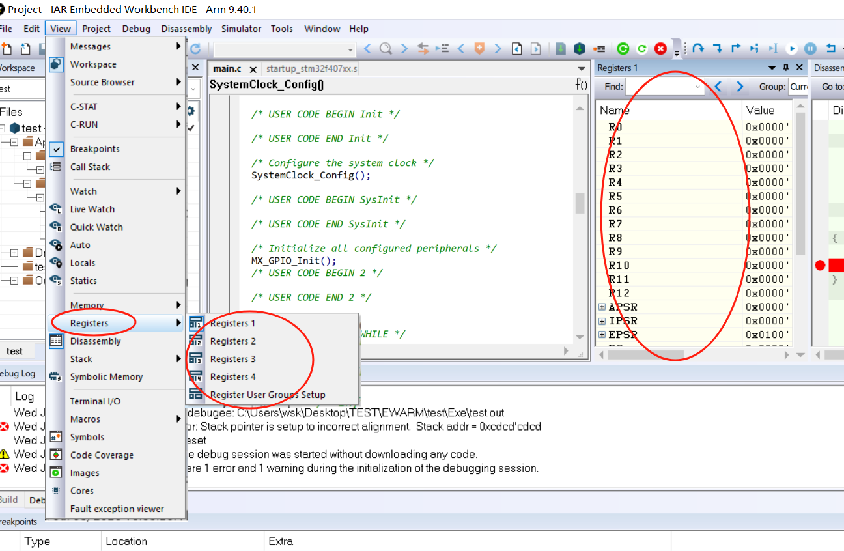Open the Watch submenu
Viewport: 844px width, 551px height.
(x=117, y=191)
